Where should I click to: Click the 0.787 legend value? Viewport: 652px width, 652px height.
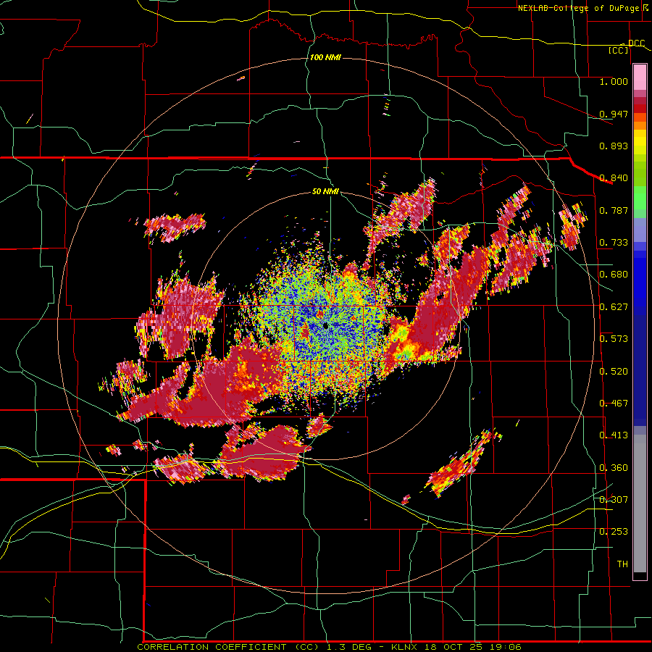[x=614, y=210]
